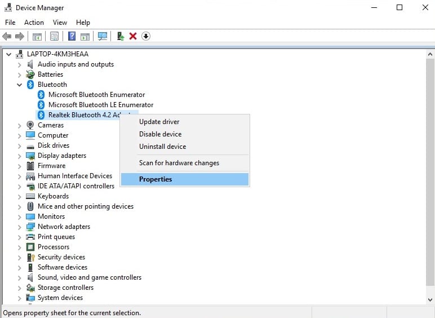Click the update device driver toolbar icon
The width and height of the screenshot is (435, 318).
tap(120, 36)
